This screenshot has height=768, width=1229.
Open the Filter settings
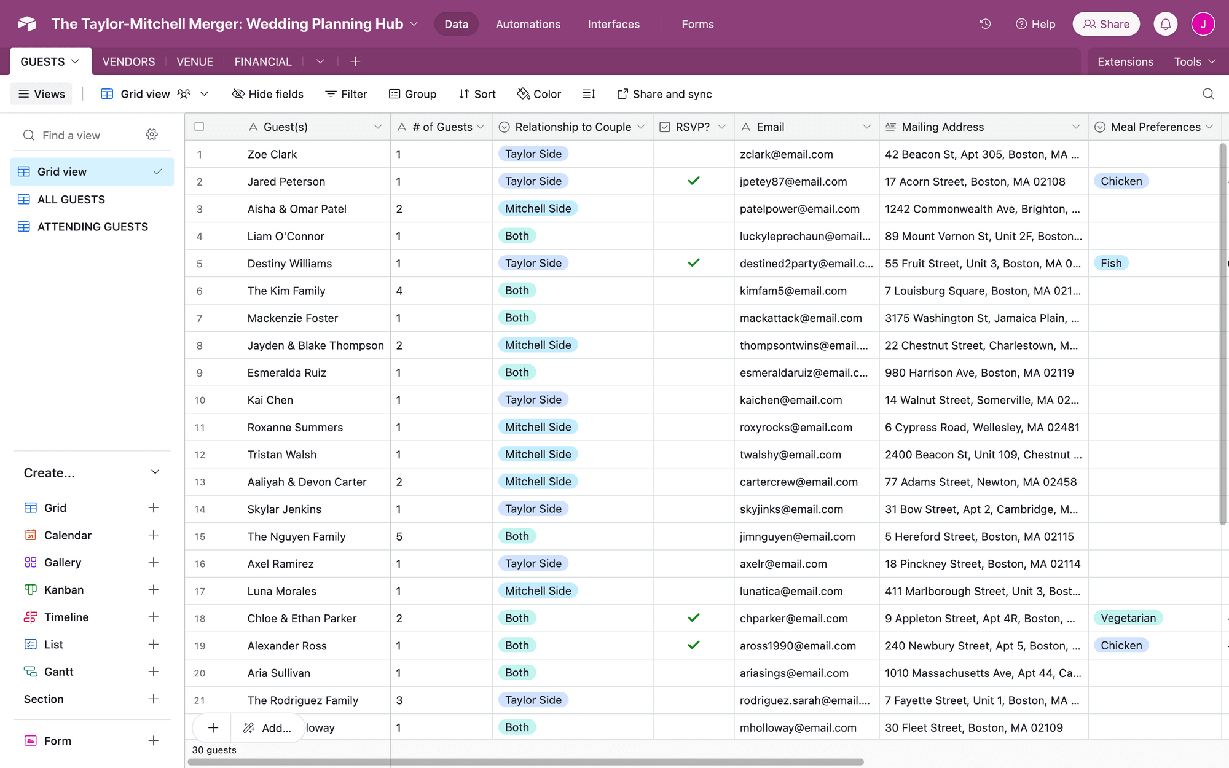pyautogui.click(x=346, y=93)
